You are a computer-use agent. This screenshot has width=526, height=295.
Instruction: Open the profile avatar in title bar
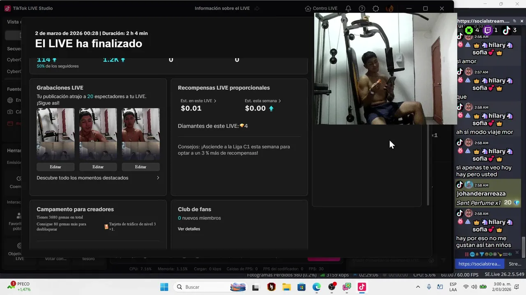click(x=390, y=9)
